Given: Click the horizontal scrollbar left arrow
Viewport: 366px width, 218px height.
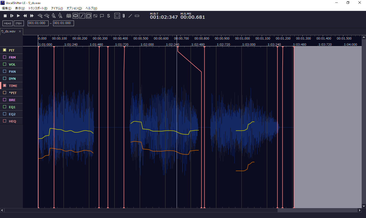Looking at the screenshot, I should click(x=2, y=210).
